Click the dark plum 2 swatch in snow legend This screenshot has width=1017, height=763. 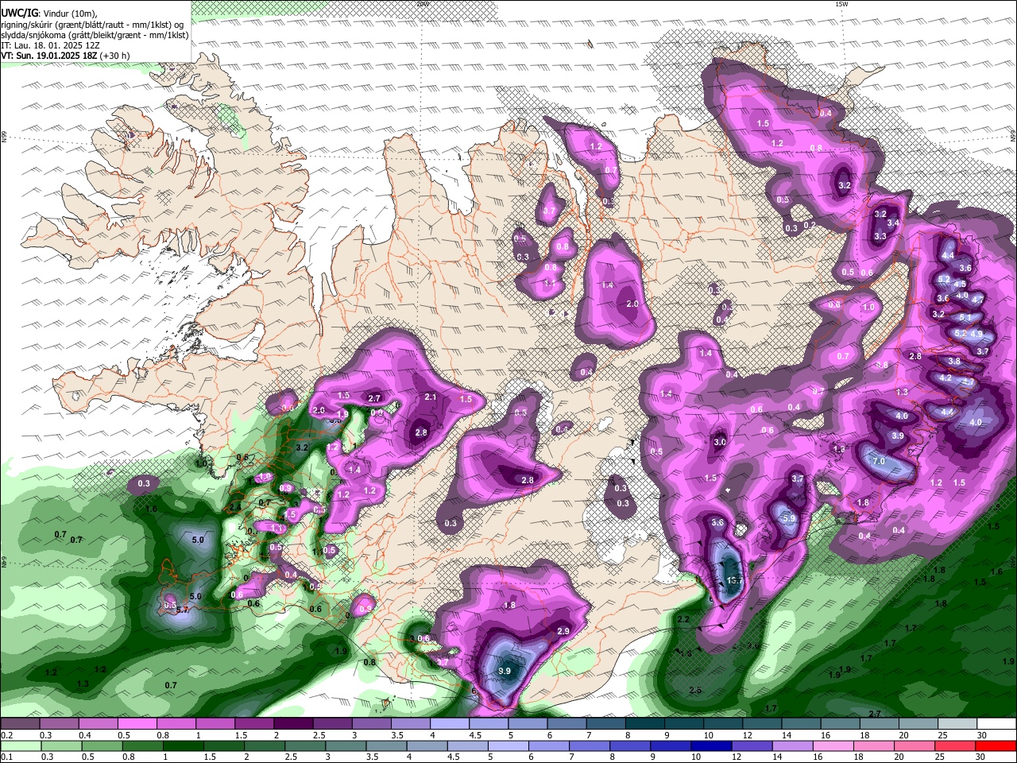294,724
